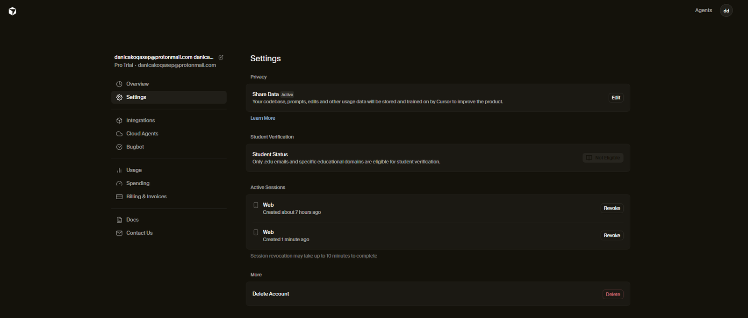748x318 pixels.
Task: Edit the Share Data privacy setting
Action: tap(616, 98)
